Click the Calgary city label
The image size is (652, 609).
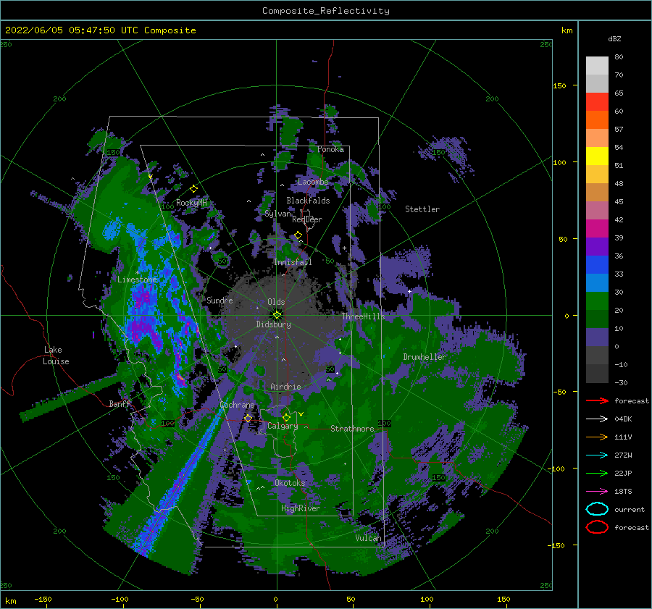[283, 426]
